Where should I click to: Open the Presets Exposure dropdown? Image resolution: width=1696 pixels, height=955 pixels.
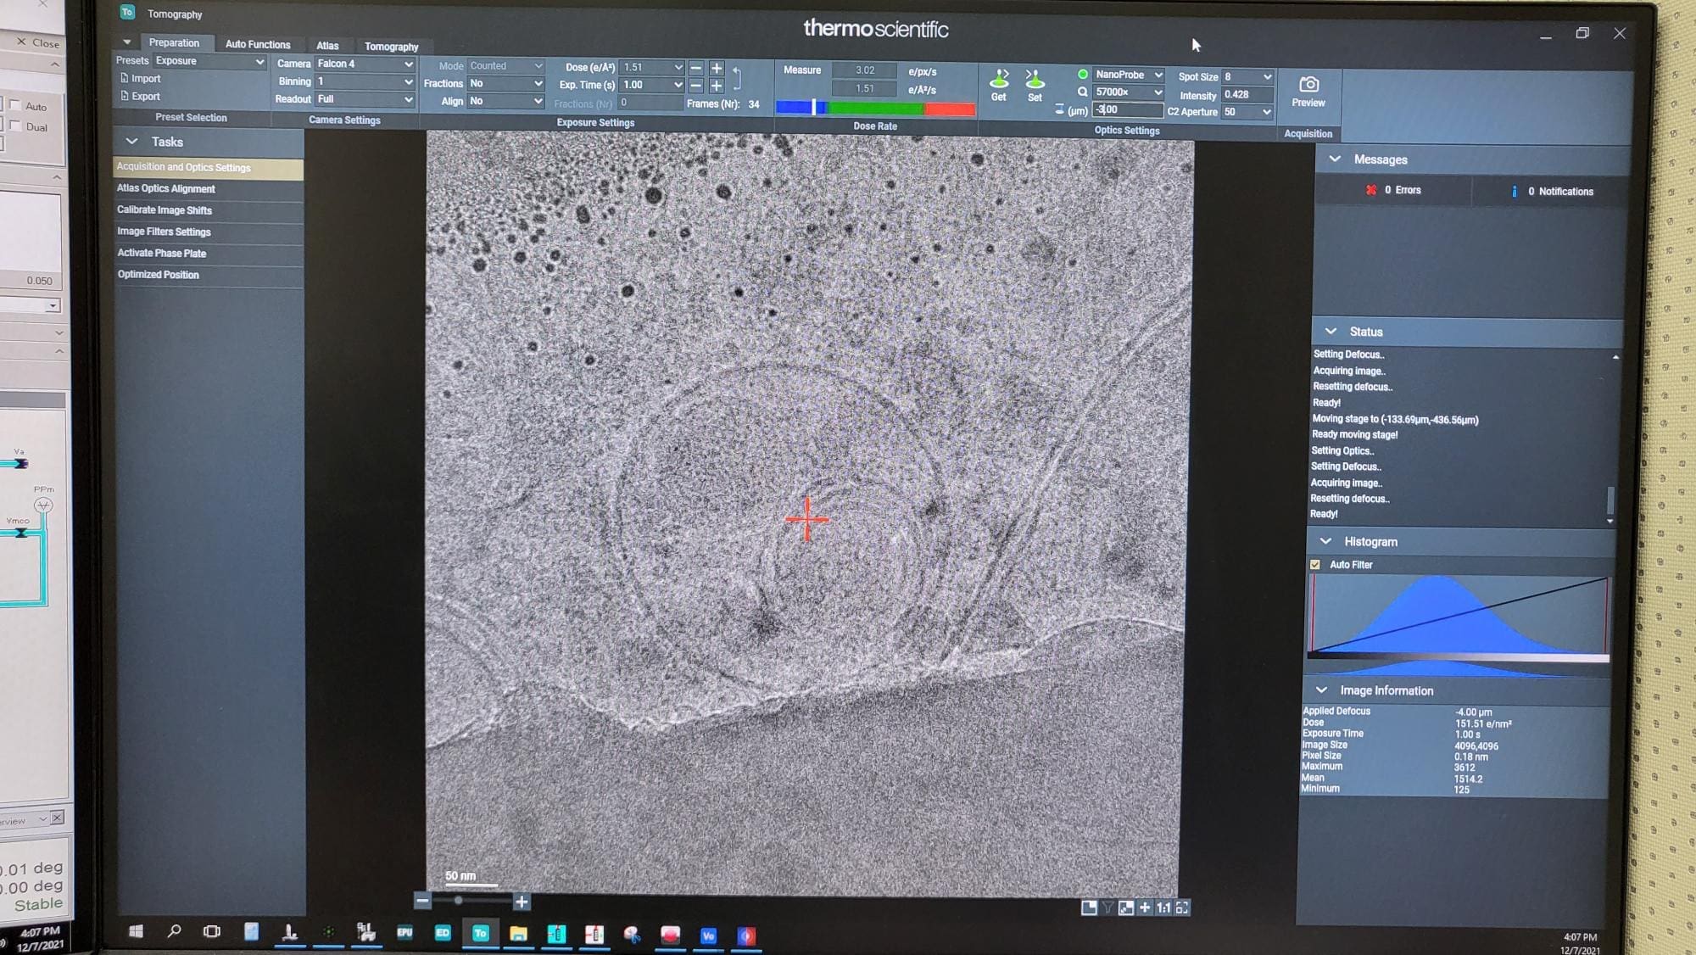click(209, 61)
